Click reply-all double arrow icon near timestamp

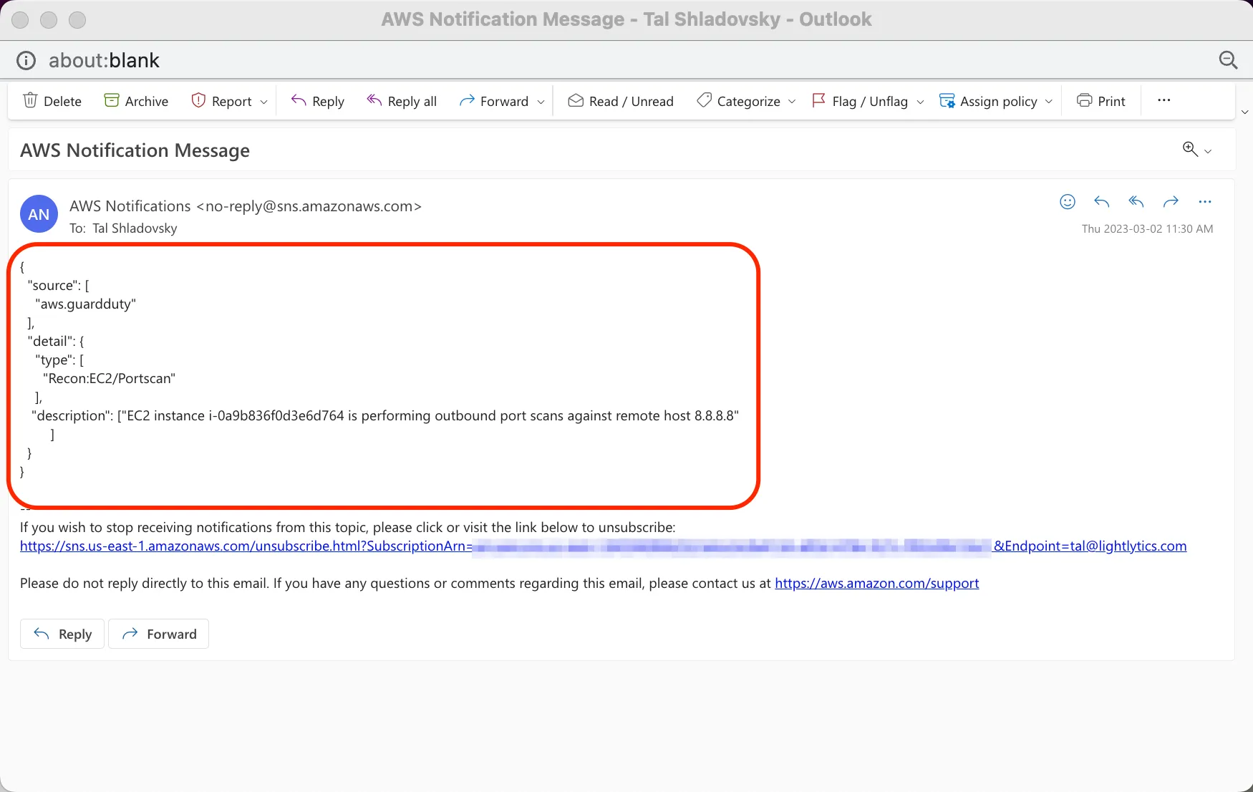coord(1136,202)
